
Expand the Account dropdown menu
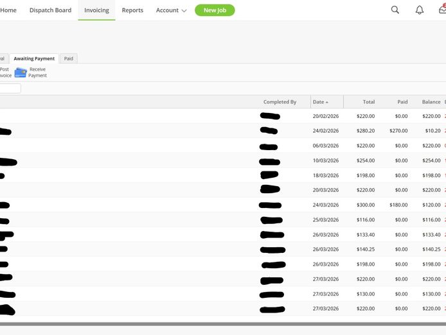[x=171, y=10]
